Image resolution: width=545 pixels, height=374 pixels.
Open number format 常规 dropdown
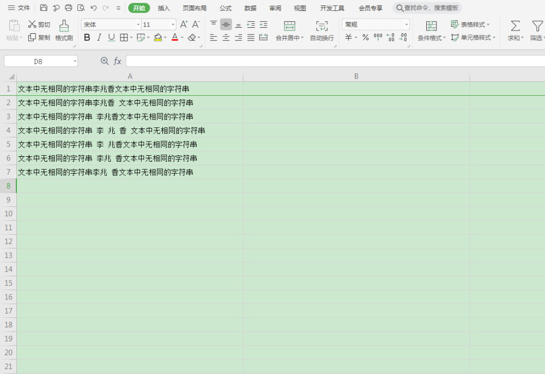407,24
